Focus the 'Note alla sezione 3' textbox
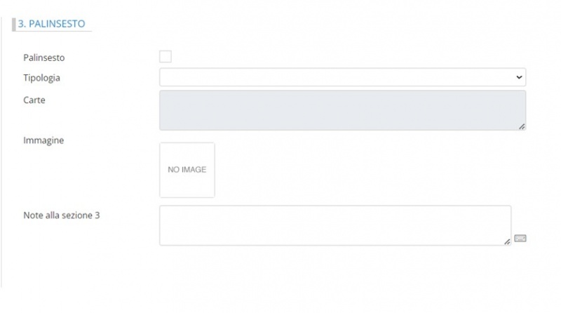Image resolution: width=561 pixels, height=313 pixels. 335,225
